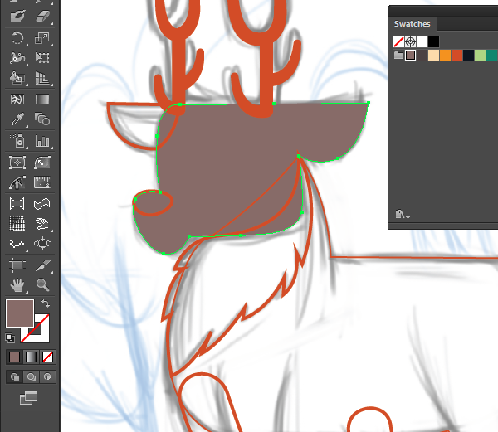498x432 pixels.
Task: Select the Symbol Sprayer tool
Action: (x=17, y=141)
